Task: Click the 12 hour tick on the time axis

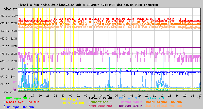Action: coord(162,96)
